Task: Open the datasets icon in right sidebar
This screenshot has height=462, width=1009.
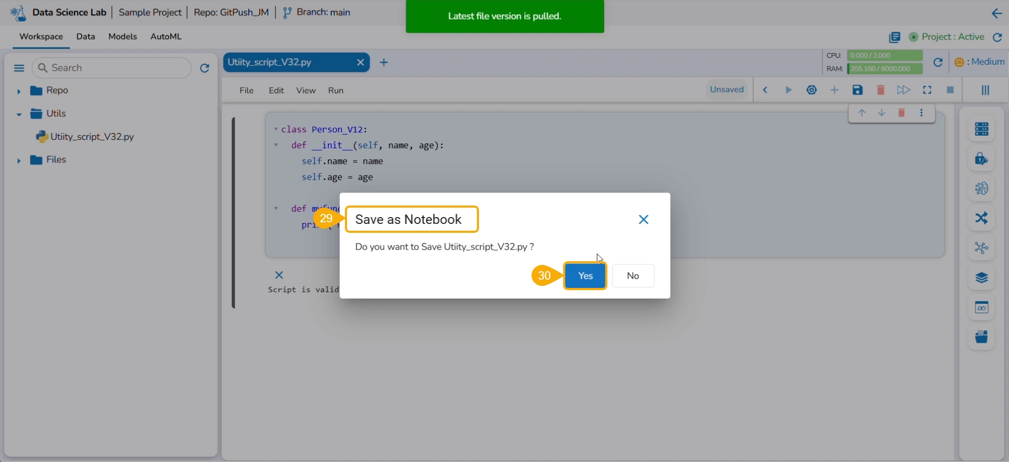Action: (x=982, y=129)
